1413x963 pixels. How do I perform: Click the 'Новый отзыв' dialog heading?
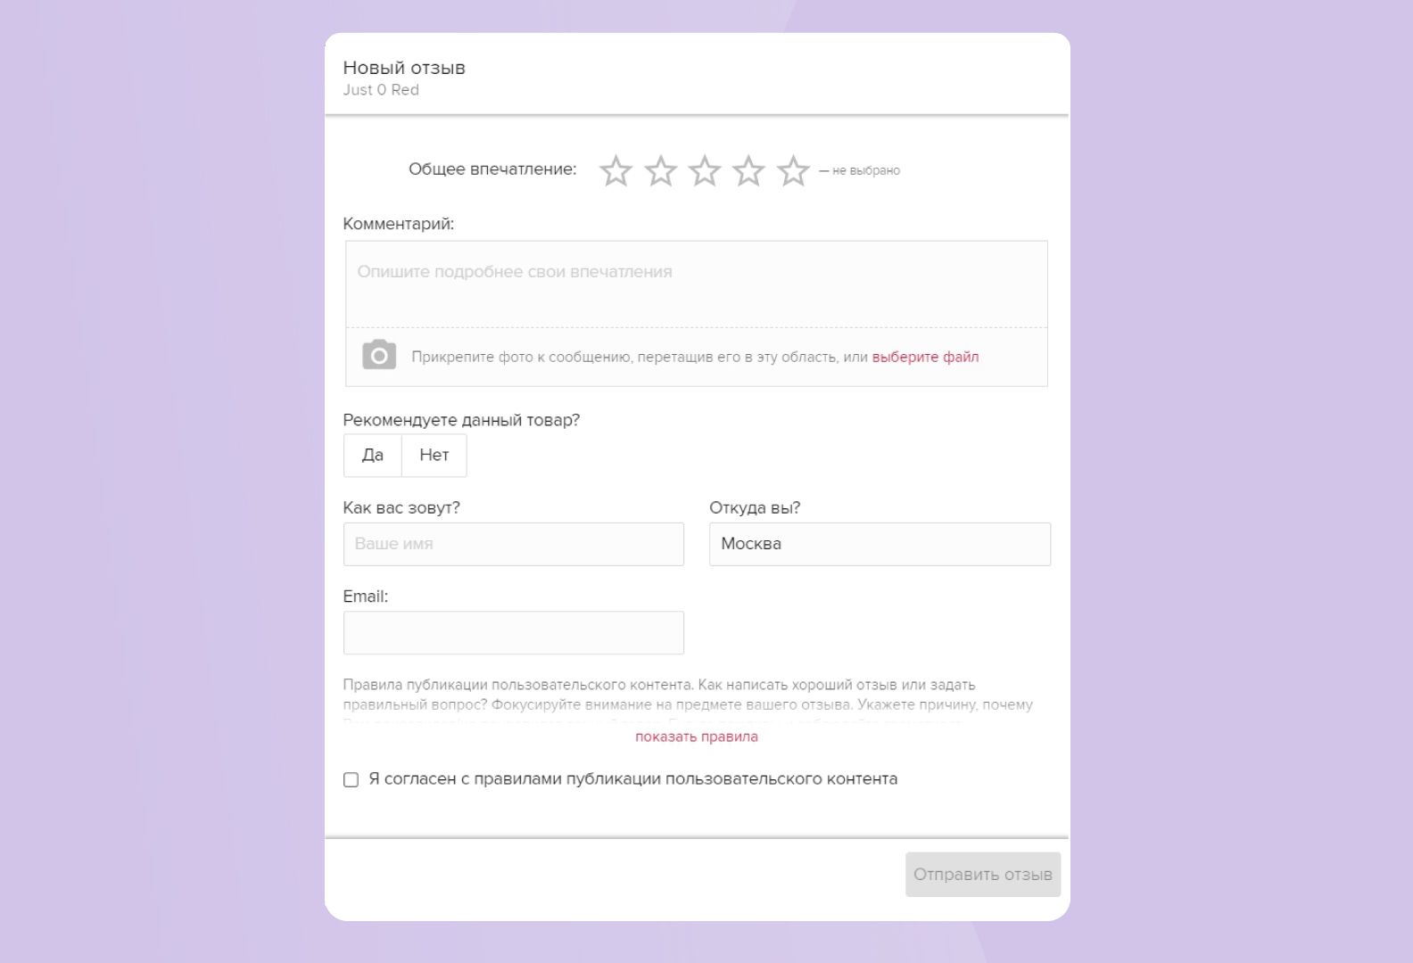click(404, 68)
